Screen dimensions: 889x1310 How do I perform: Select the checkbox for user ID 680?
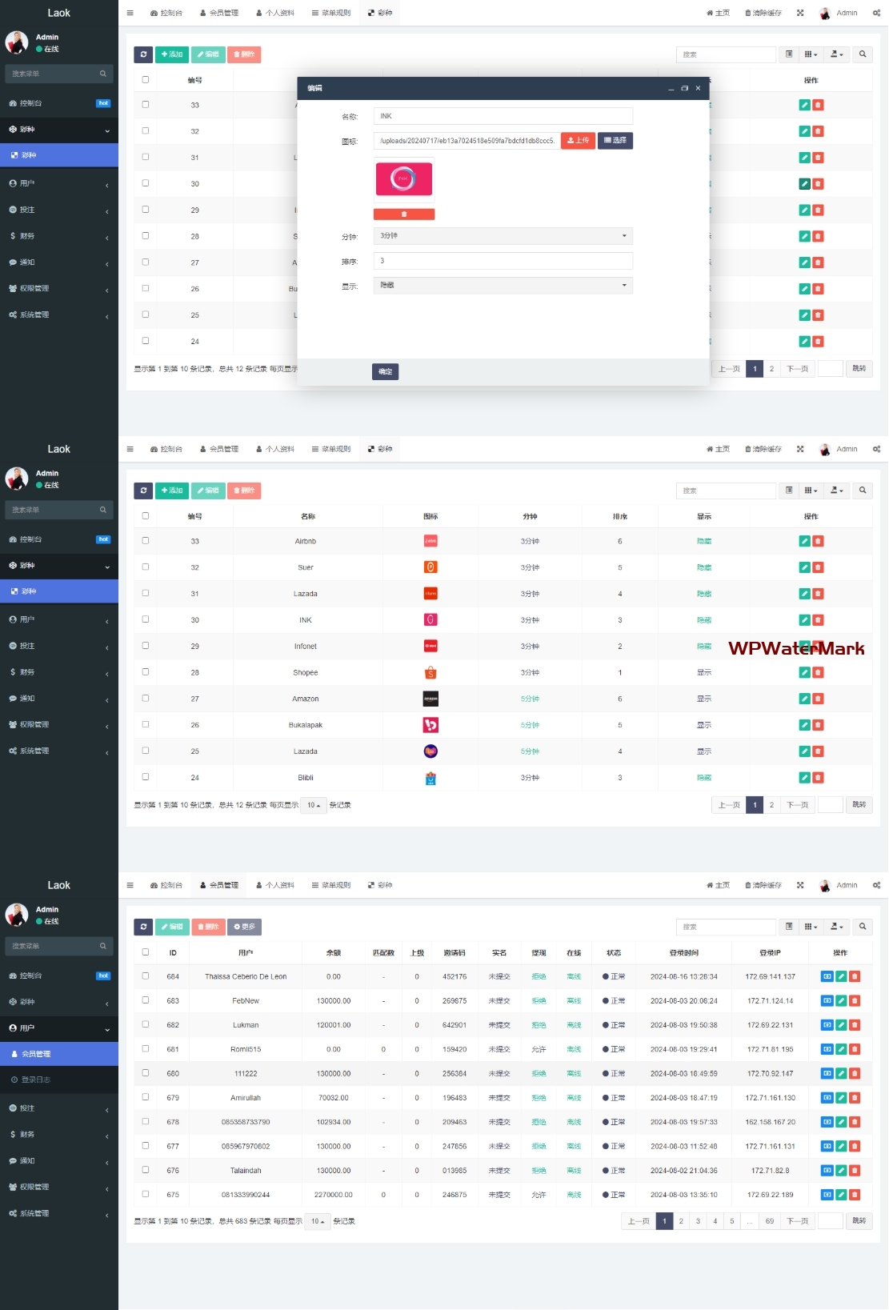point(146,1073)
